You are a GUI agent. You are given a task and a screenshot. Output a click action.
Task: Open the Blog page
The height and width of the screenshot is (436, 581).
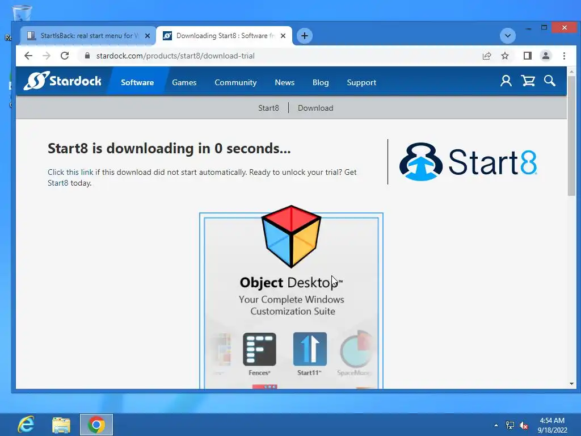[x=321, y=82]
